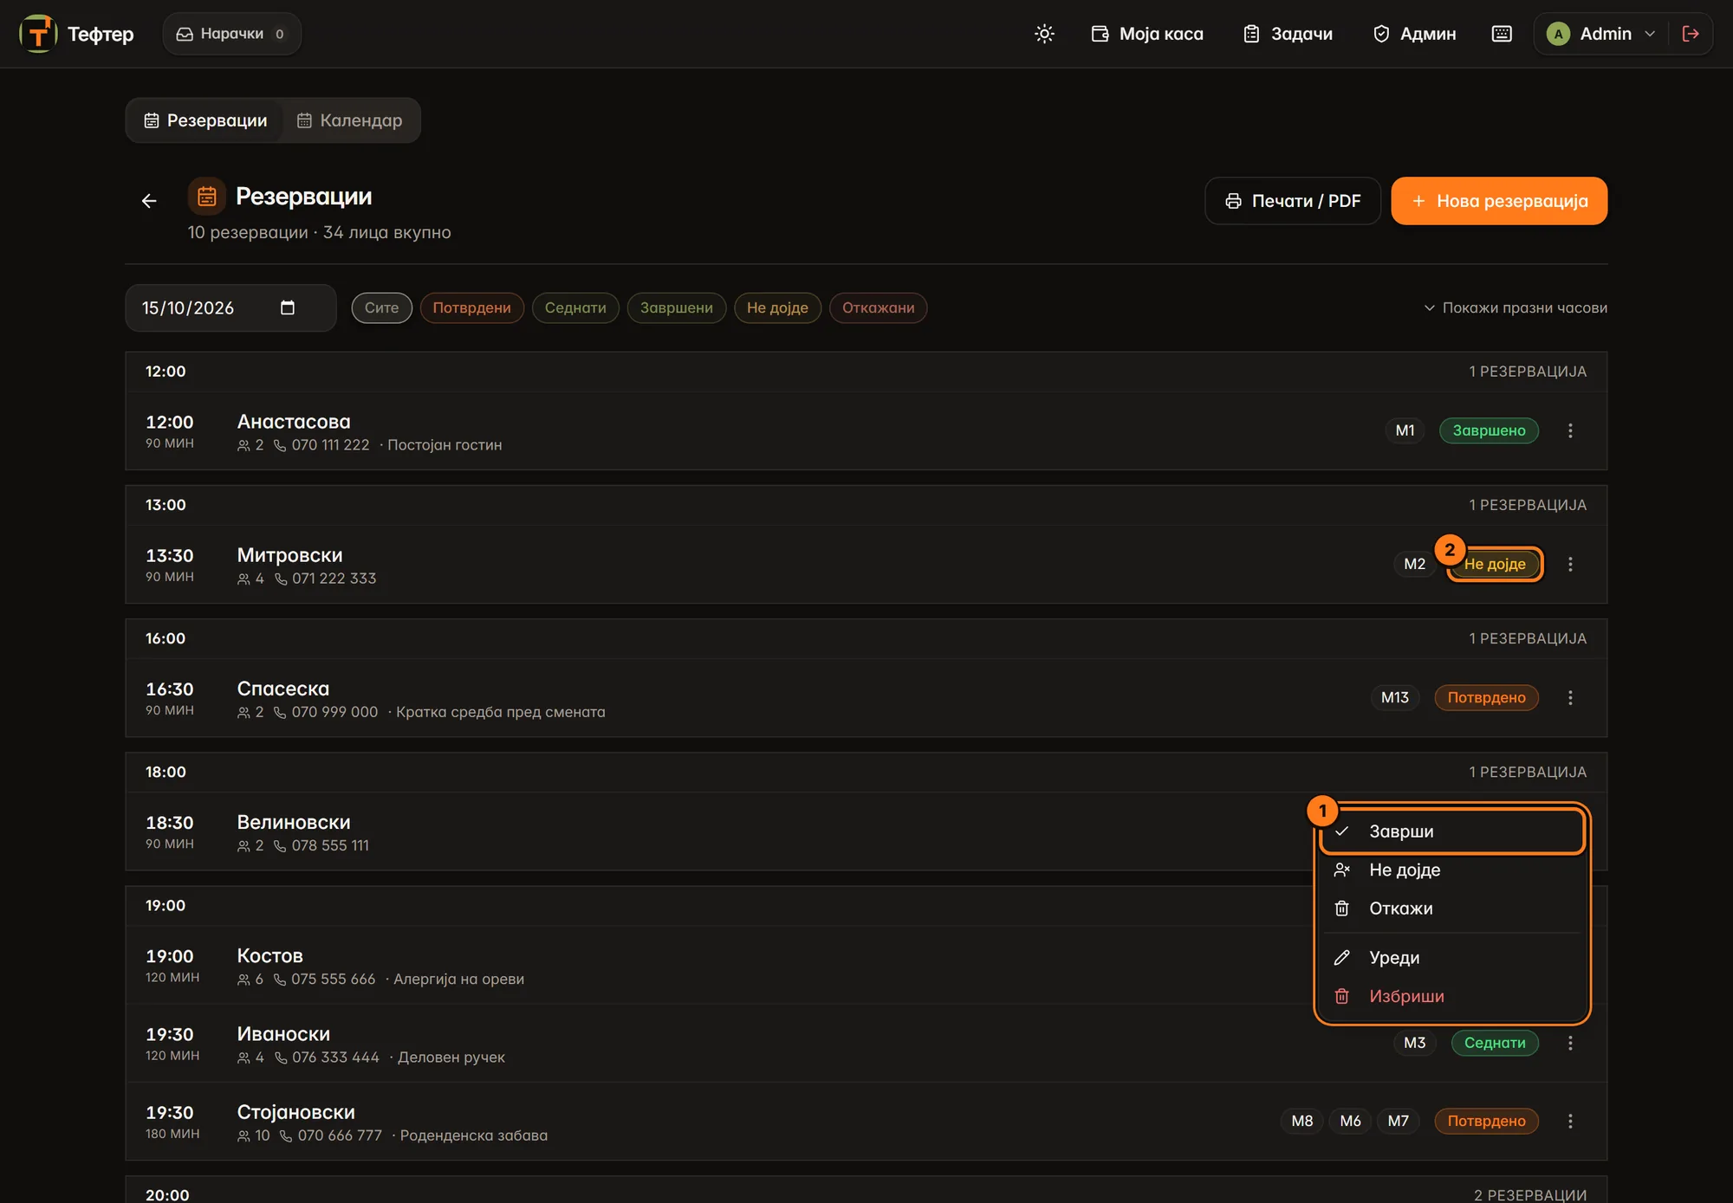The height and width of the screenshot is (1203, 1733).
Task: Click the Тефтер logo icon
Action: [x=38, y=34]
